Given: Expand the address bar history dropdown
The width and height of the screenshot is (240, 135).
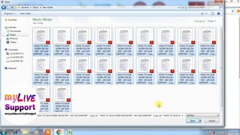Looking at the screenshot, I should coord(179,7).
